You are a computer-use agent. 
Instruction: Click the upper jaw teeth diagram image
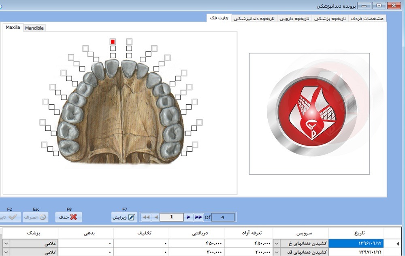point(121,112)
